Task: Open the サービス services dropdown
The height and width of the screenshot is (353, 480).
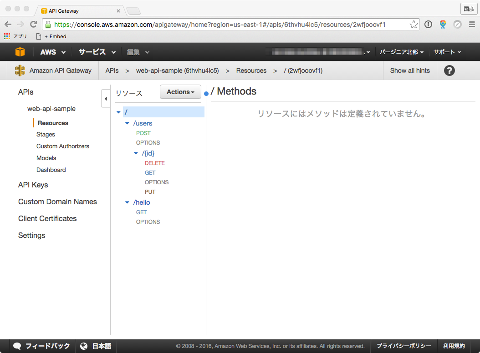Action: coord(97,52)
